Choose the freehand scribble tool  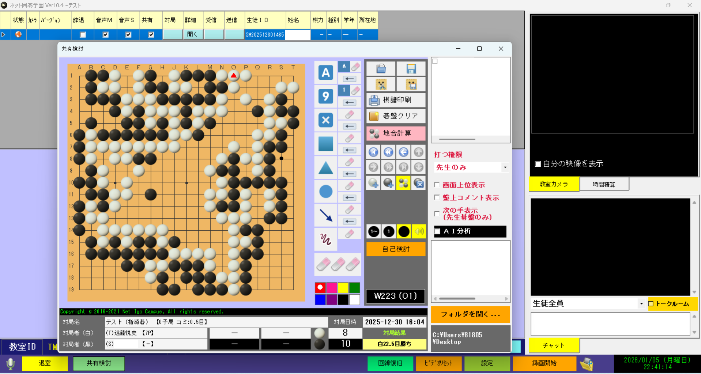pos(325,239)
